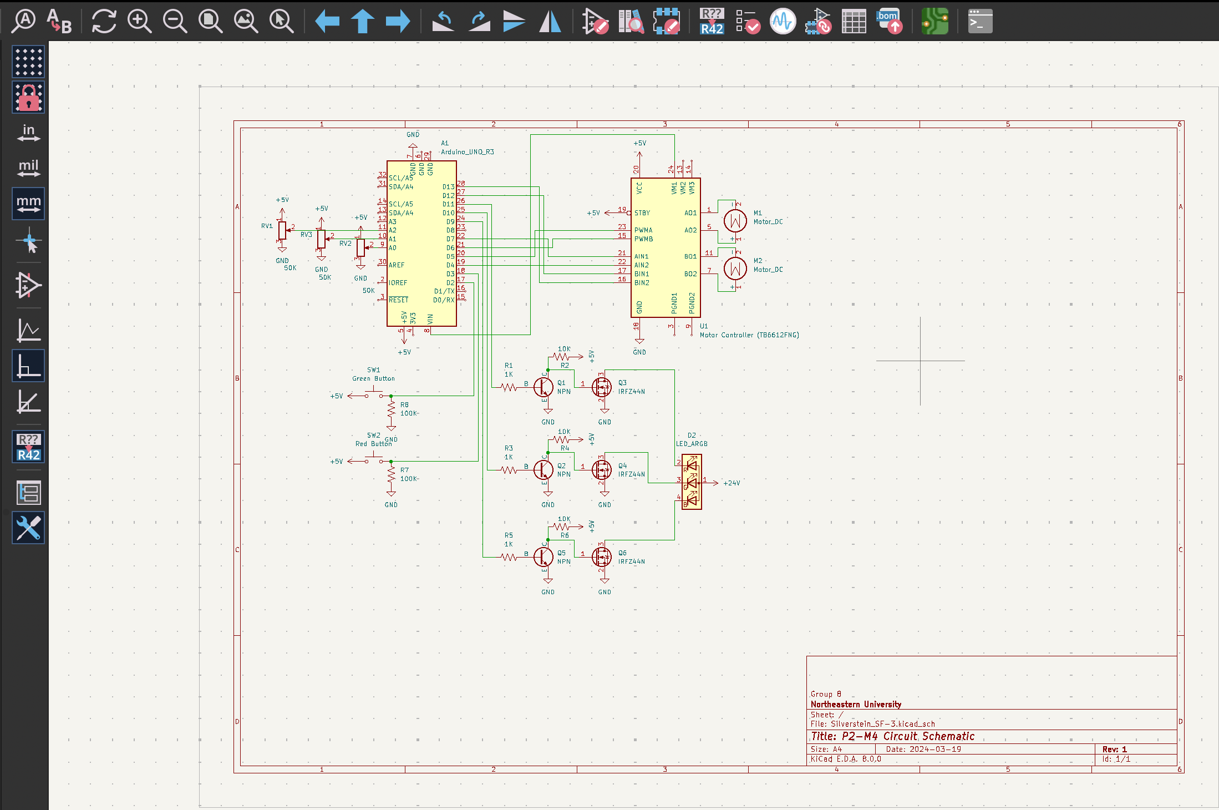Open the SPICE simulator waveform icon

pos(783,21)
